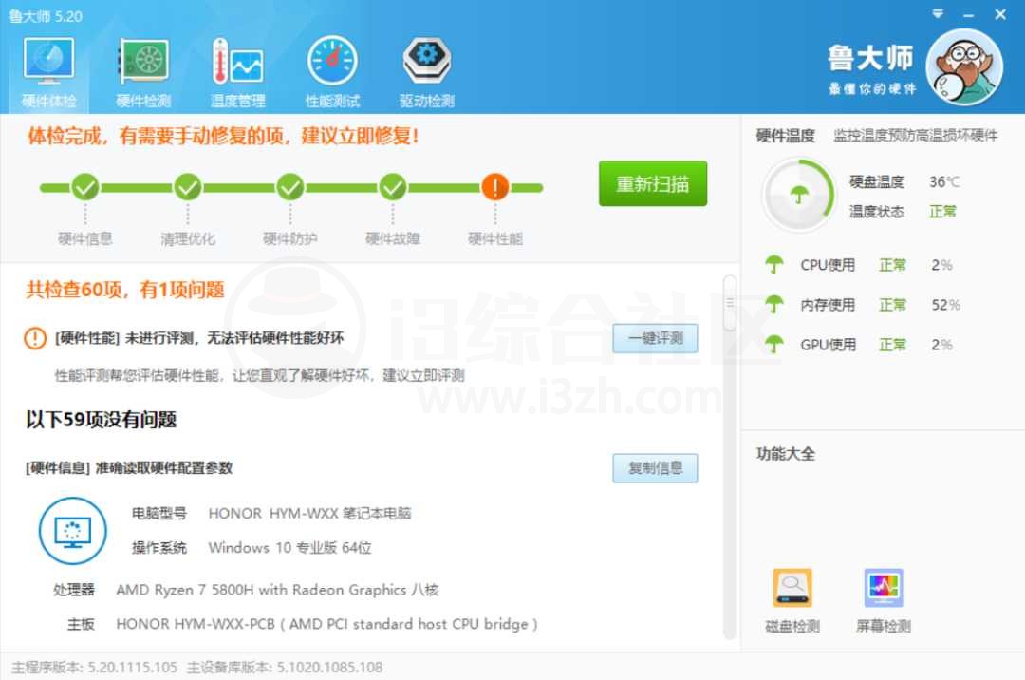Click the 鲁大师 mascot avatar

965,66
